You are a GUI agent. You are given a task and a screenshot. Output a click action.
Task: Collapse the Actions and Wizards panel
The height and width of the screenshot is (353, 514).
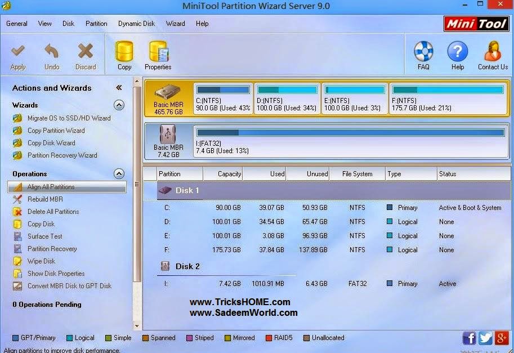point(119,87)
